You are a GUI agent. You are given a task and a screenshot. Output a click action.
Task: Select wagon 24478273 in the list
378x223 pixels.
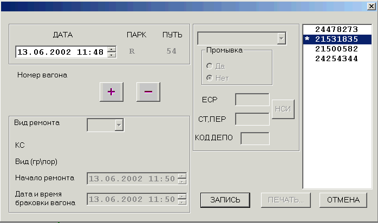click(x=337, y=29)
